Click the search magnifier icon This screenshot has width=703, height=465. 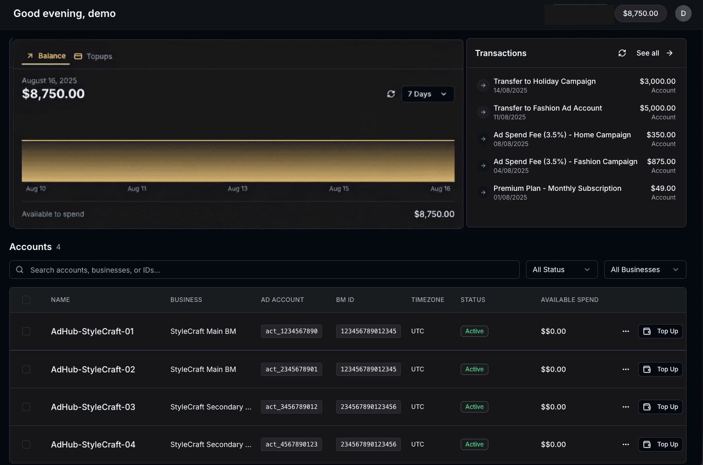pos(20,270)
